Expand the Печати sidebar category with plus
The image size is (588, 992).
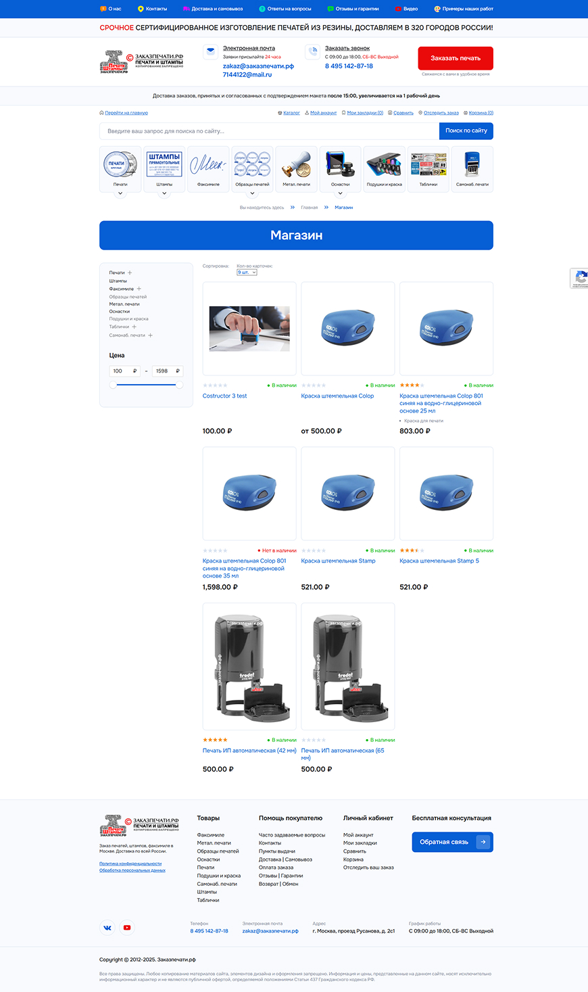click(130, 273)
